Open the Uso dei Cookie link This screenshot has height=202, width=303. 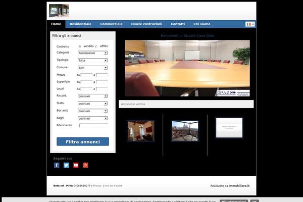pyautogui.click(x=113, y=185)
